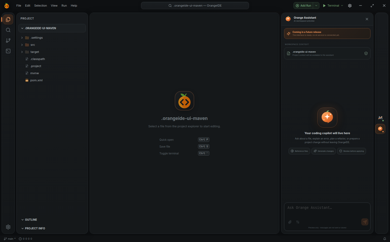Image resolution: width=390 pixels, height=242 pixels.
Task: Click the fullscreen expand arrows in title bar
Action: (x=372, y=6)
